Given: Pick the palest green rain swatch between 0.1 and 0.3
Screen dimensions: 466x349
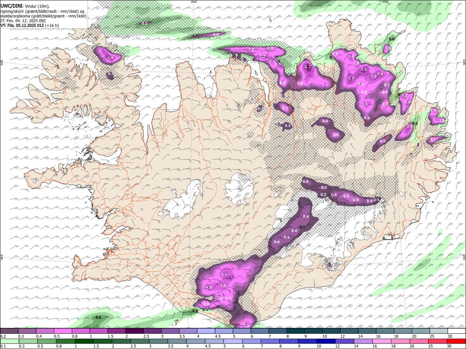Looking at the screenshot, I should coord(9,341).
